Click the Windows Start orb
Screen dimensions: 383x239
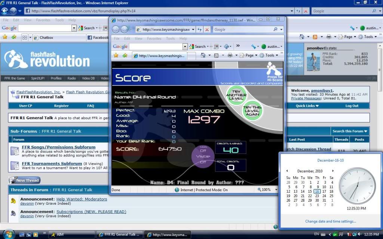pyautogui.click(x=7, y=234)
